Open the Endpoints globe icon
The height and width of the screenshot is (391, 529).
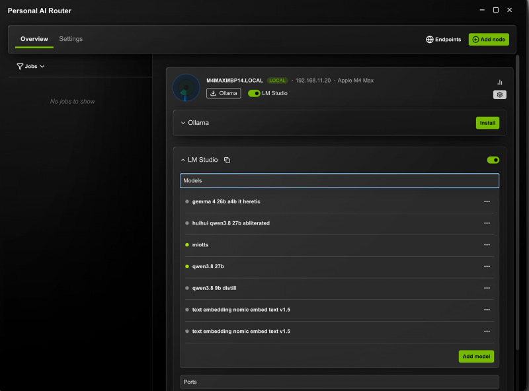click(x=429, y=40)
